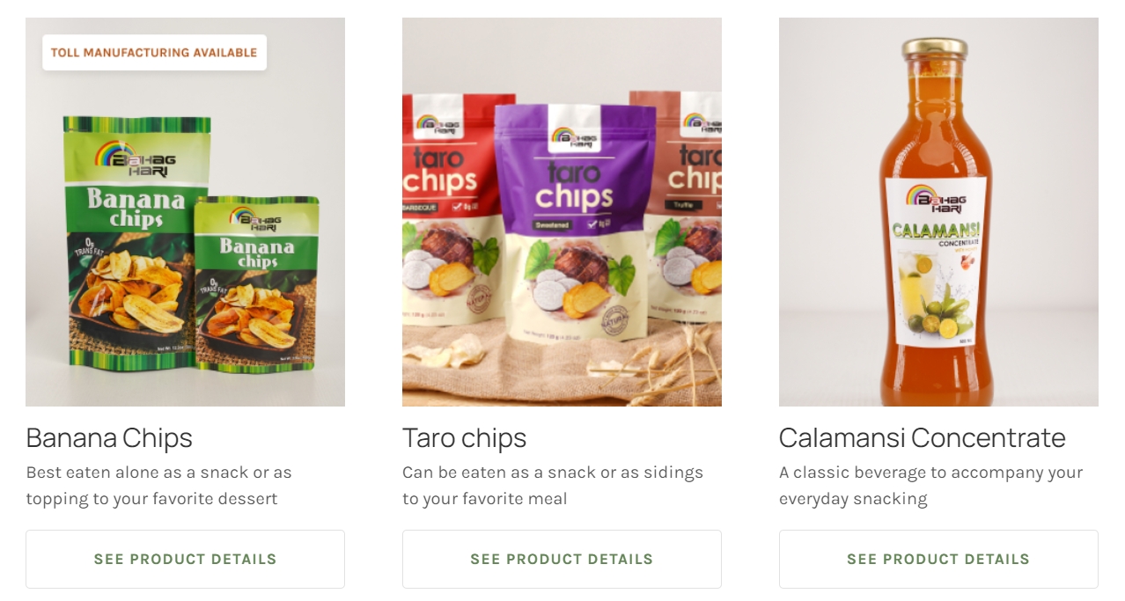
Task: See product details for Banana Chips
Action: [185, 559]
